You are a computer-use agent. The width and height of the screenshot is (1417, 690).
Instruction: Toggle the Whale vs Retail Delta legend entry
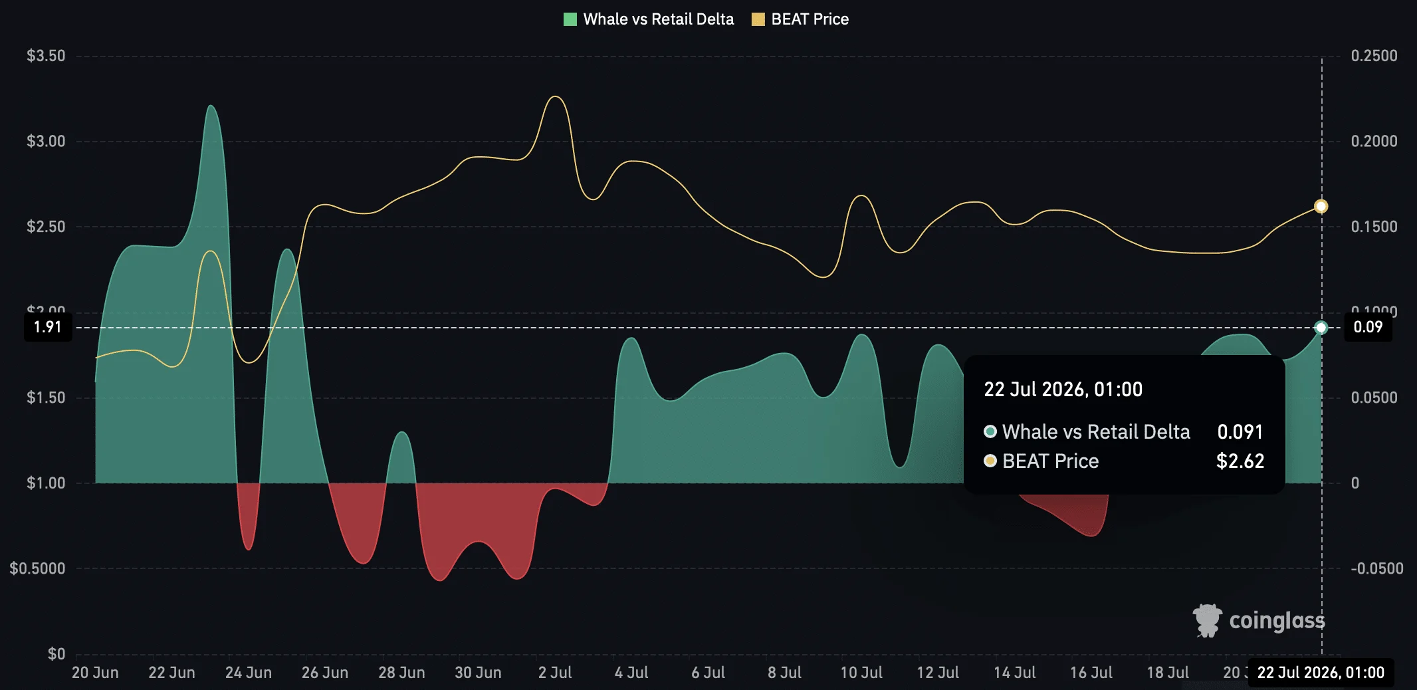[649, 19]
